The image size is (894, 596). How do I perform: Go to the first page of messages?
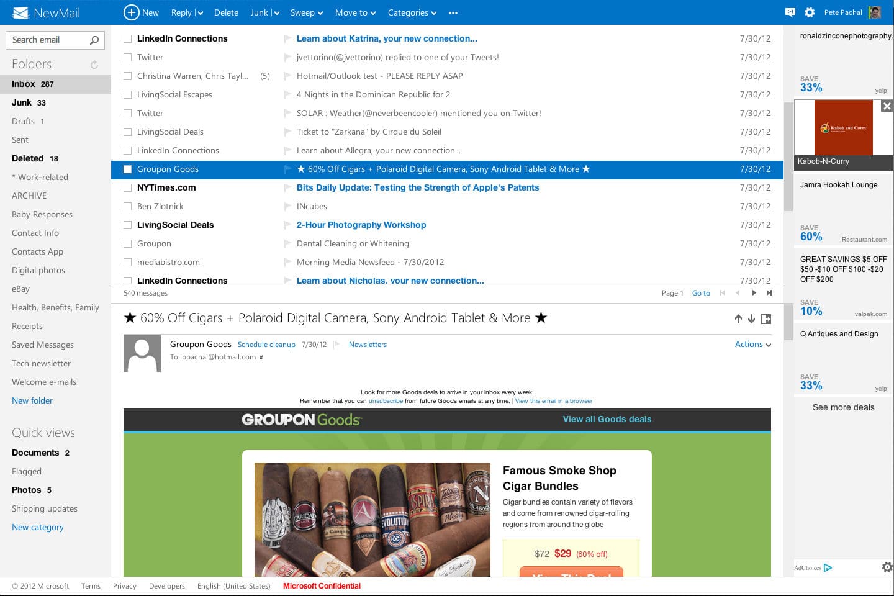coord(723,293)
